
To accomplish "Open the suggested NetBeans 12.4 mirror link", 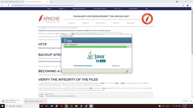I will point(74,31).
